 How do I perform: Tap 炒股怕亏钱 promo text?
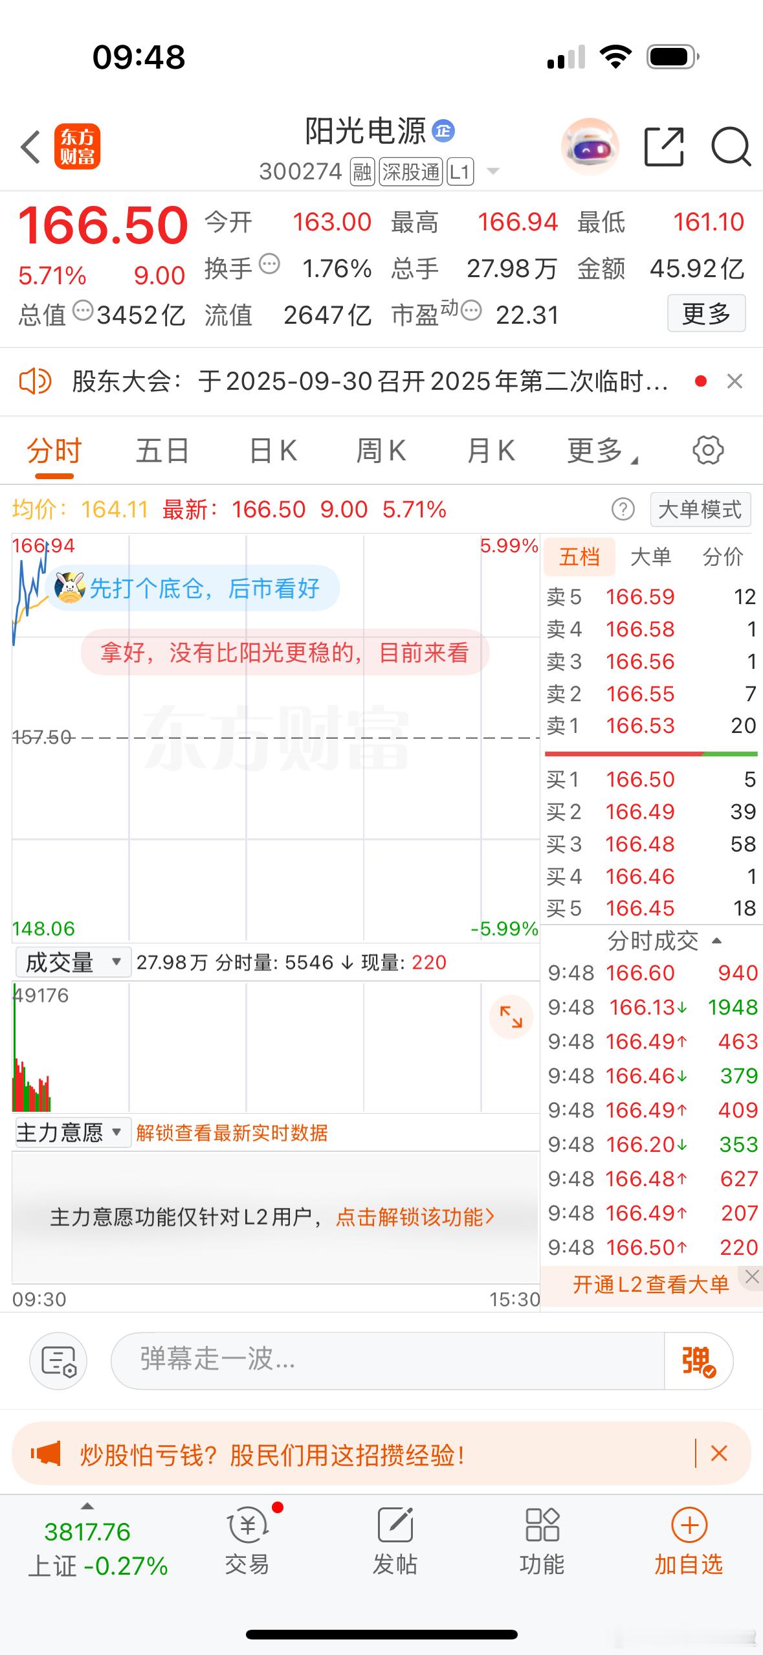272,1455
